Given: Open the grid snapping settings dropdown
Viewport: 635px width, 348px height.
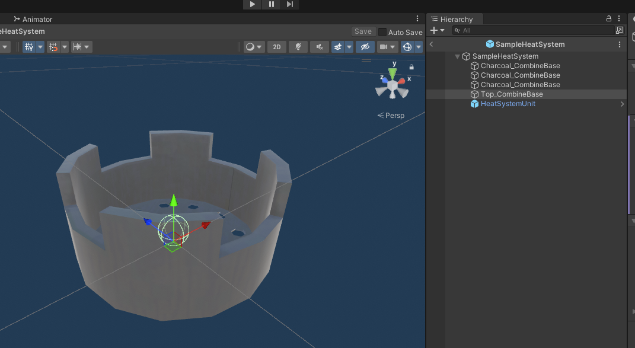Looking at the screenshot, I should [40, 47].
